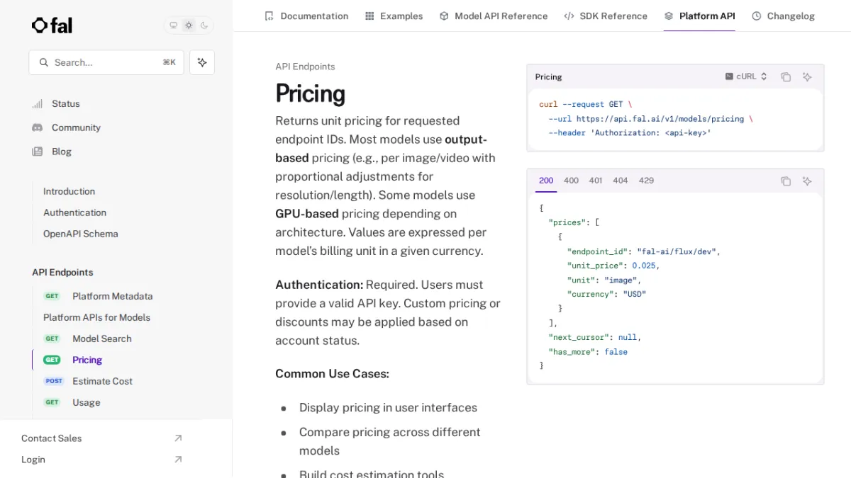Screen dimensions: 851x478
Task: Select the Platform API tab
Action: pos(699,16)
